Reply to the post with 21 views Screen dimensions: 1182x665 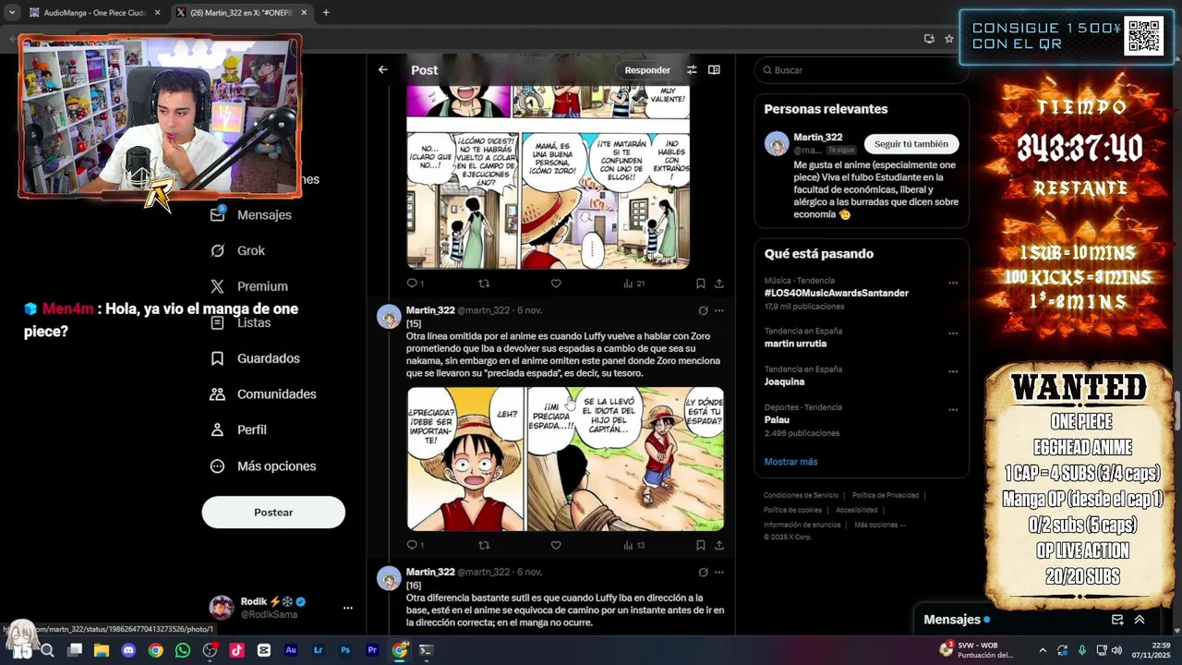tap(415, 284)
